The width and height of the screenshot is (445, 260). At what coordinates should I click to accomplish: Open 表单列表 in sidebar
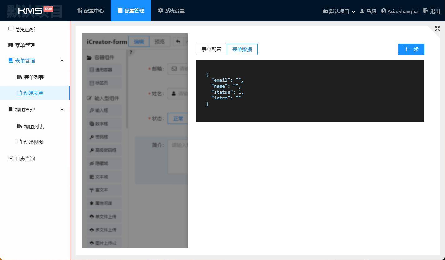click(34, 78)
